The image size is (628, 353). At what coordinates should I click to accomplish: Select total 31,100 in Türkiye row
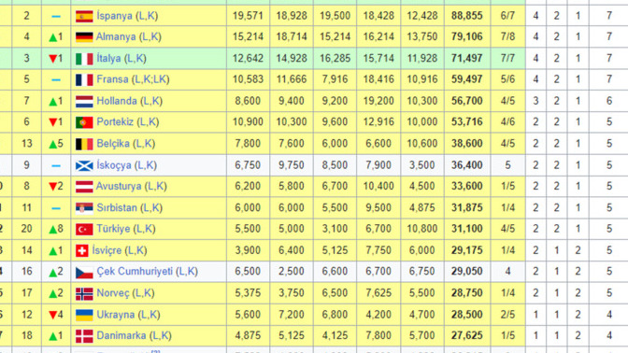coord(466,229)
